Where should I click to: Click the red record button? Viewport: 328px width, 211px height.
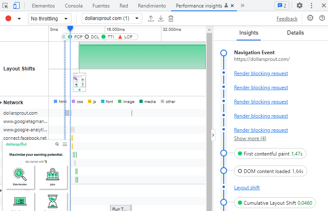tap(8, 19)
